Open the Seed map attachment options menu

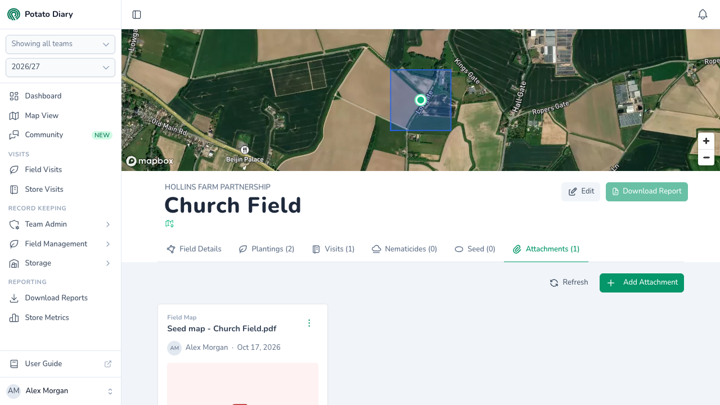coord(309,323)
